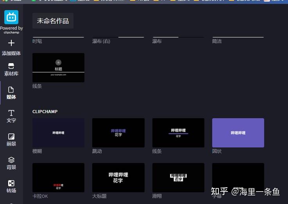Click the Powered by clipchamp text
288x204 pixels.
click(11, 30)
